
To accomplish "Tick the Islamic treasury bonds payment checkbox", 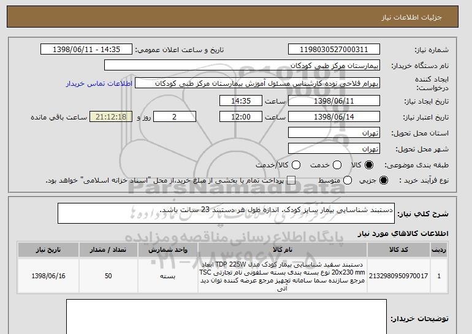I will 291,181.
